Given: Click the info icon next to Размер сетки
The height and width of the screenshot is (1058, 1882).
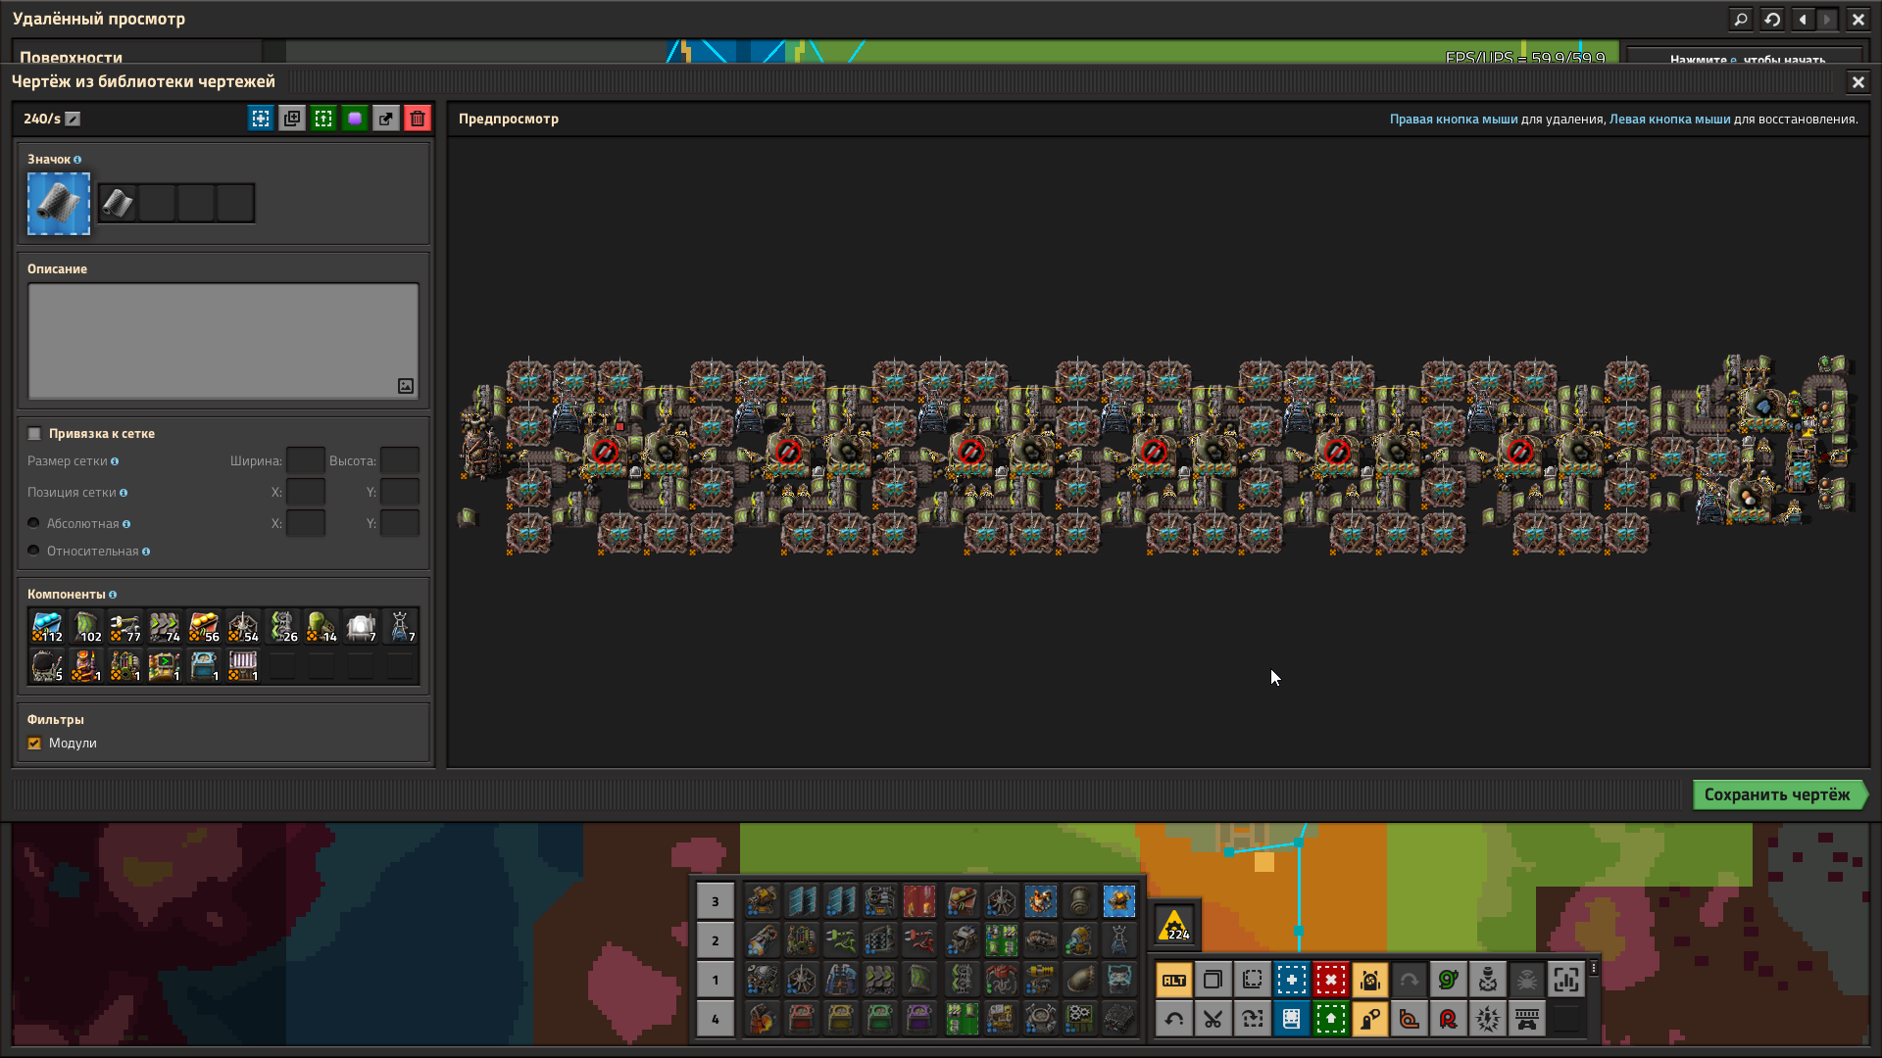Looking at the screenshot, I should coord(115,461).
